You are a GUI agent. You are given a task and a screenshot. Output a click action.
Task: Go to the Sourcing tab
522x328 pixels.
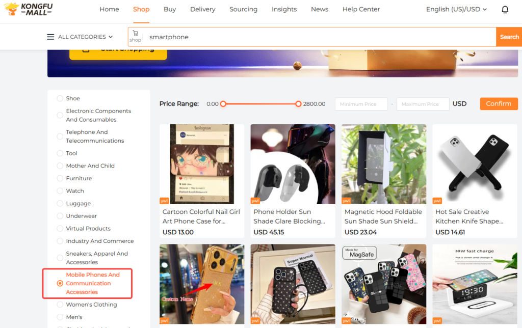[243, 9]
